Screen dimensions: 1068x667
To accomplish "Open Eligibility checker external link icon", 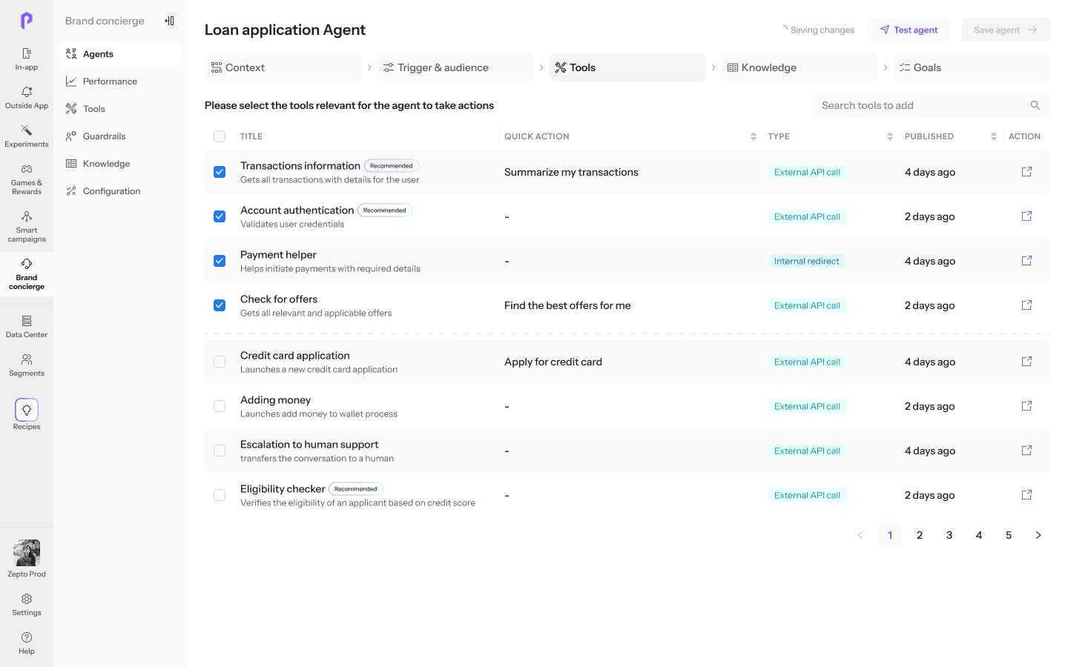I will pyautogui.click(x=1027, y=495).
